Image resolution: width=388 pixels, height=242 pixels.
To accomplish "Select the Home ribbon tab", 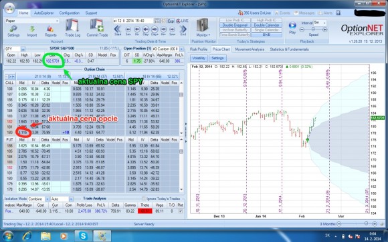I will pyautogui.click(x=24, y=13).
